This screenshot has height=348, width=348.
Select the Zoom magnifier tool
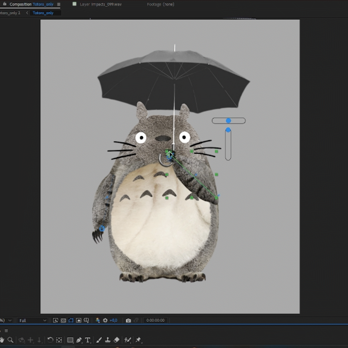[x=10, y=340]
